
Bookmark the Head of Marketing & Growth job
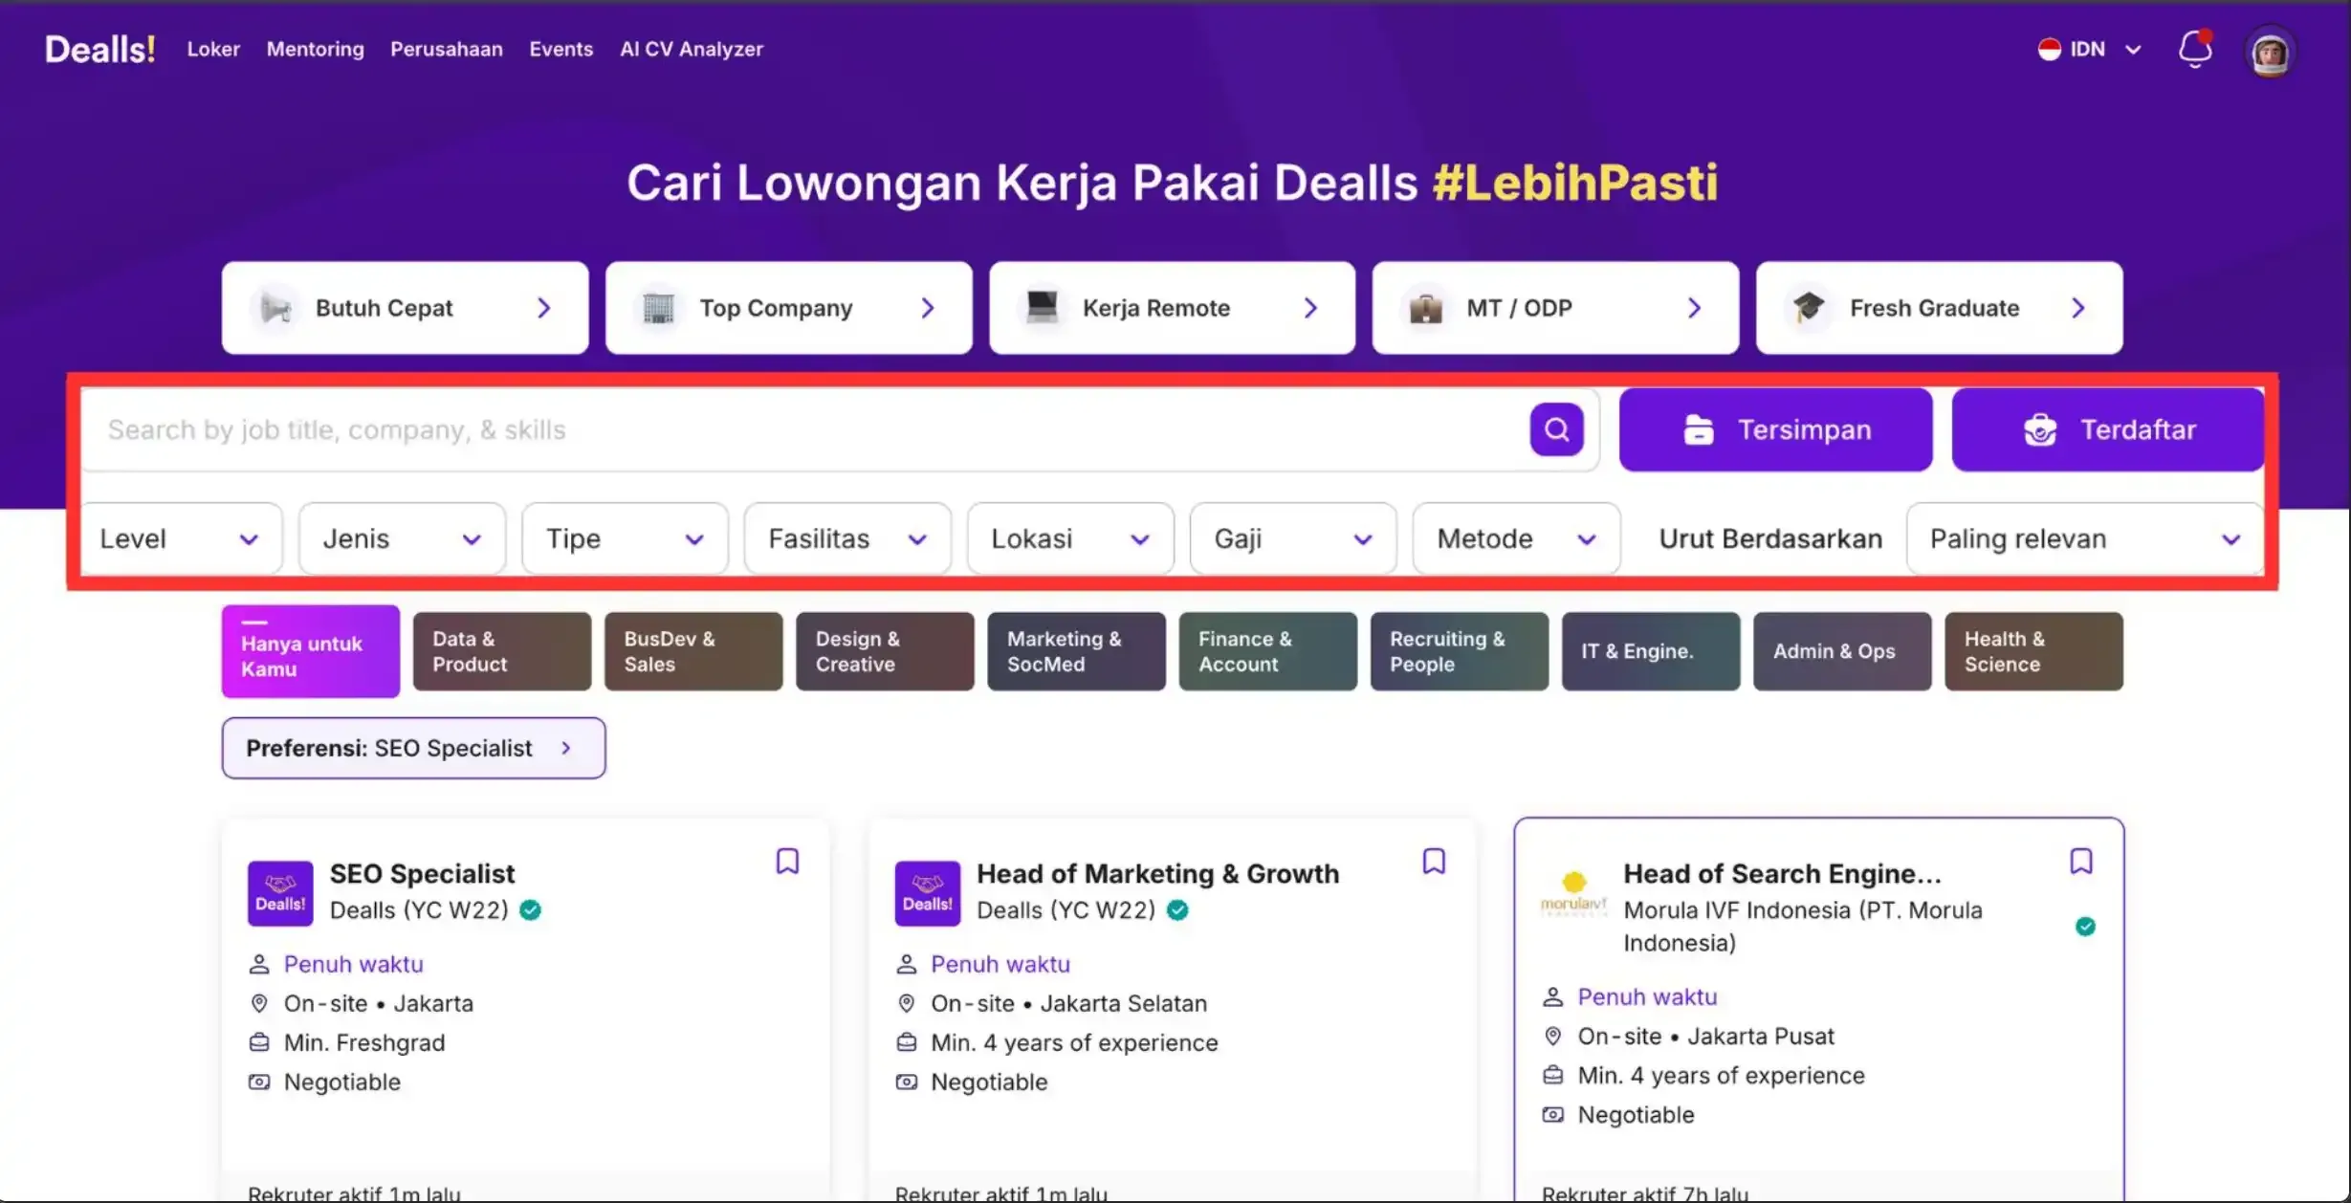1434,862
